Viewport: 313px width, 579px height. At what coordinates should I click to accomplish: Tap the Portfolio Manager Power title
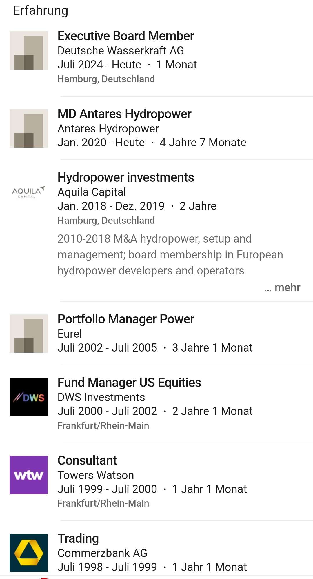point(126,319)
